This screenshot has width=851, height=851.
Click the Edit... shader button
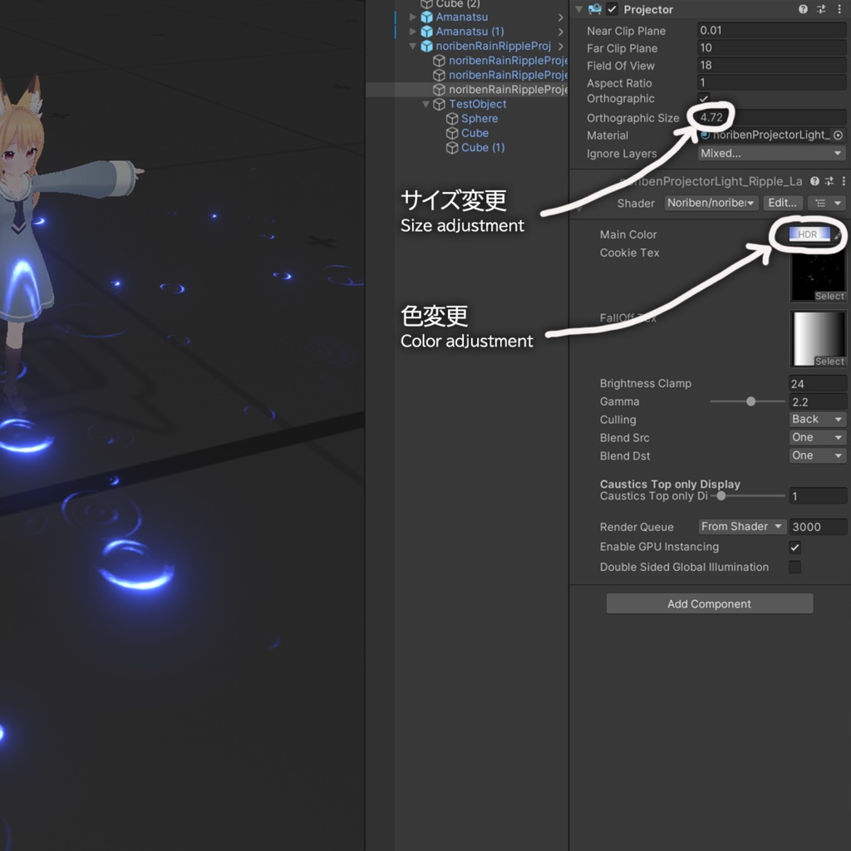coord(782,203)
